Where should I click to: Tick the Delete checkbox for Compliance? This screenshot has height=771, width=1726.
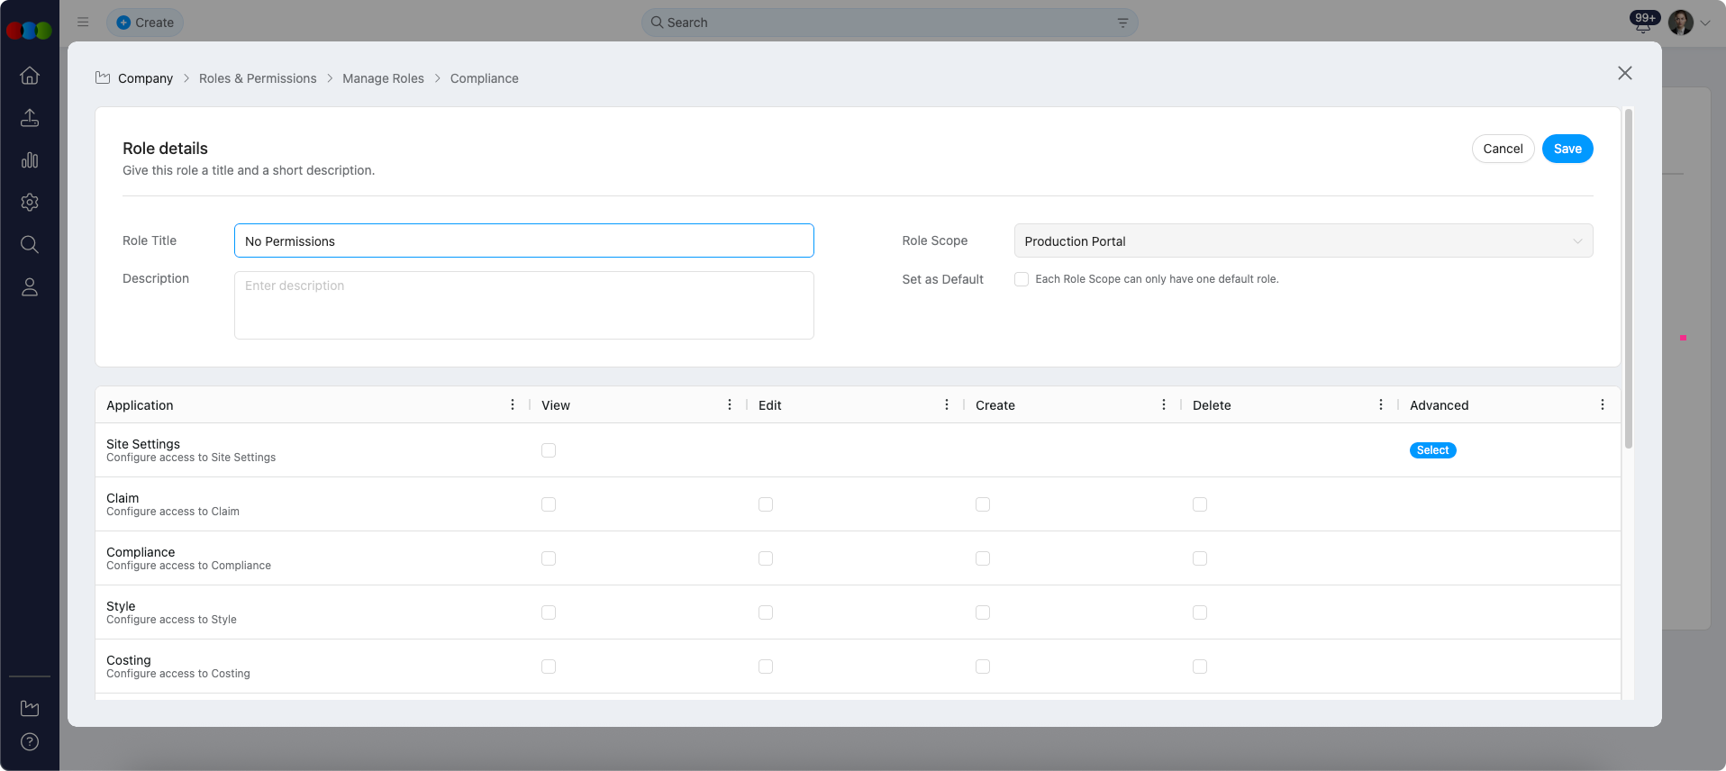click(1200, 558)
